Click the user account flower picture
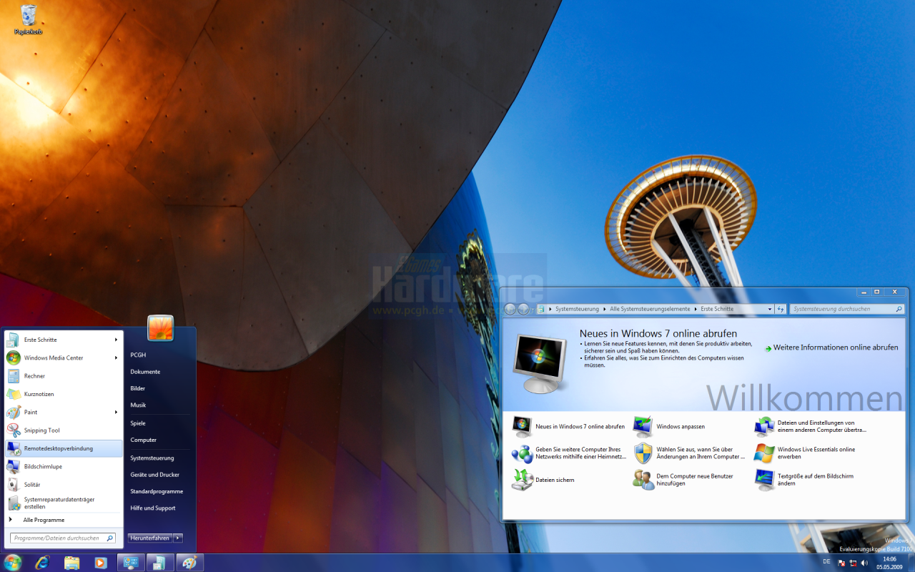 point(160,327)
